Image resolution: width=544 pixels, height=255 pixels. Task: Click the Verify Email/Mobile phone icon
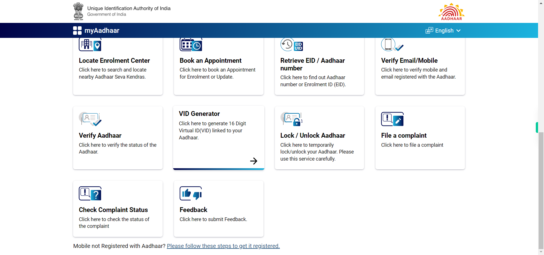pyautogui.click(x=392, y=45)
